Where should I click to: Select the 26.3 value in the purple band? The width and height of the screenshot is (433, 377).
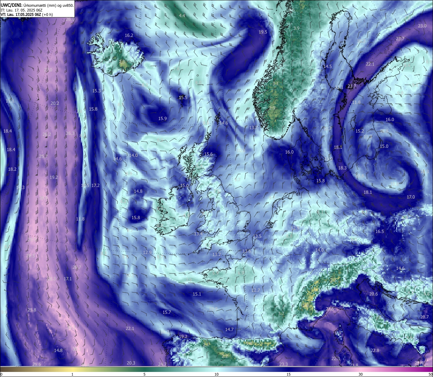pos(70,133)
